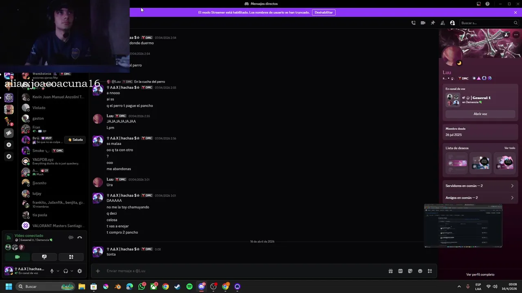Open activities button in voice panel

click(71, 257)
